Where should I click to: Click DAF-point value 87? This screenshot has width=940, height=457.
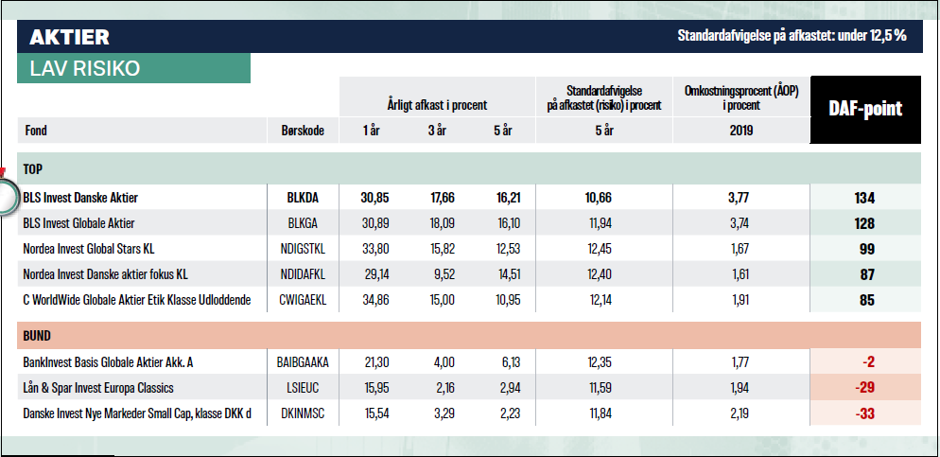point(867,275)
